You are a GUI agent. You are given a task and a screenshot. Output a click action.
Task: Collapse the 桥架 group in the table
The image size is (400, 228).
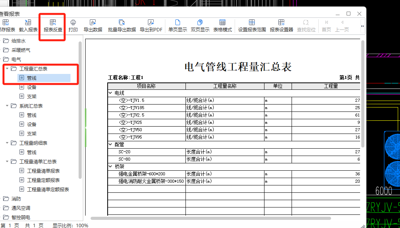[110, 166]
